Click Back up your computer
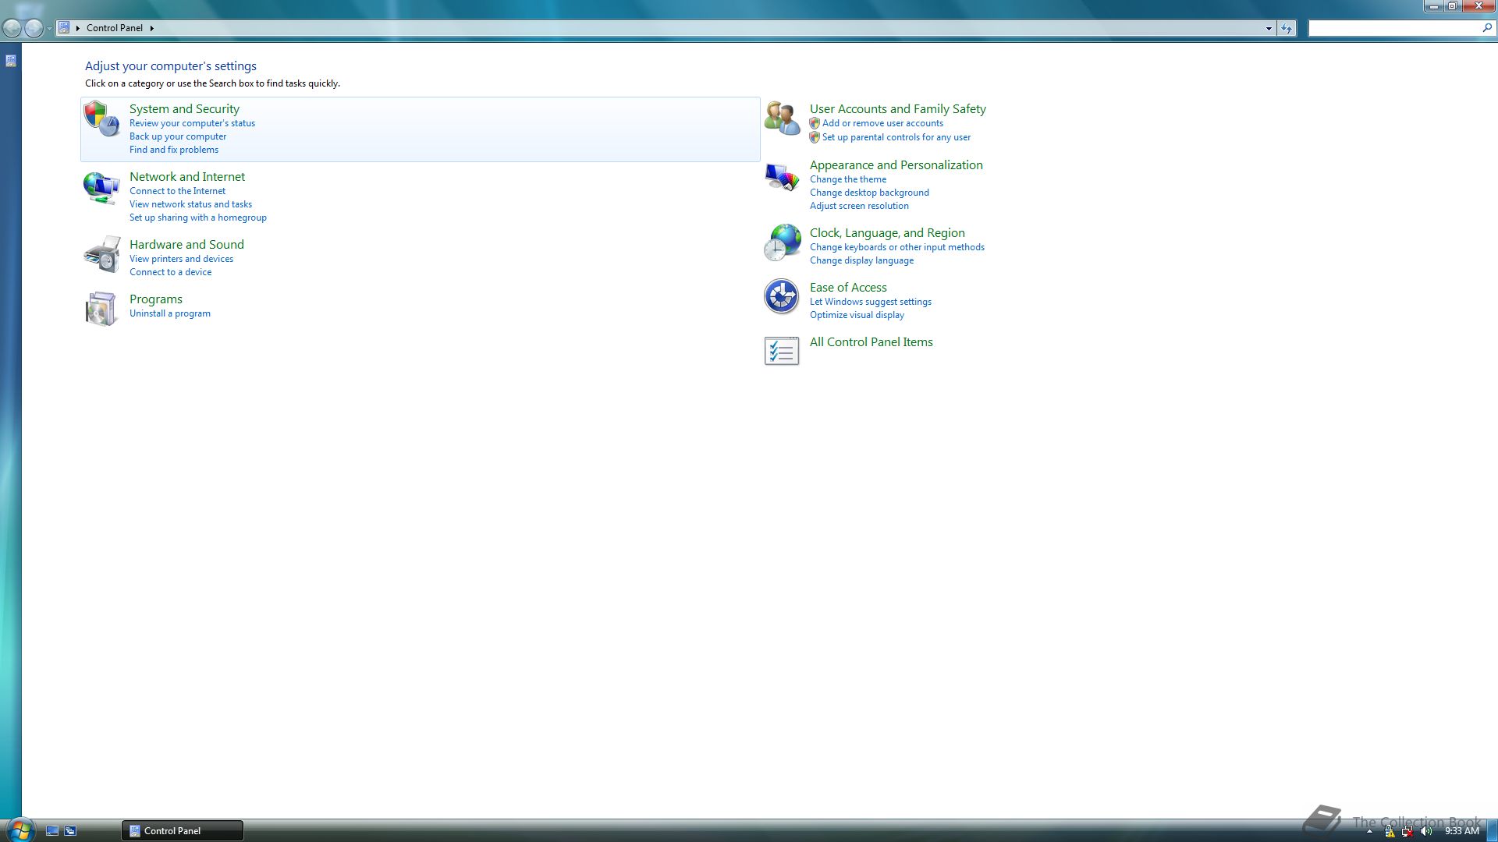The width and height of the screenshot is (1498, 842). pos(178,136)
